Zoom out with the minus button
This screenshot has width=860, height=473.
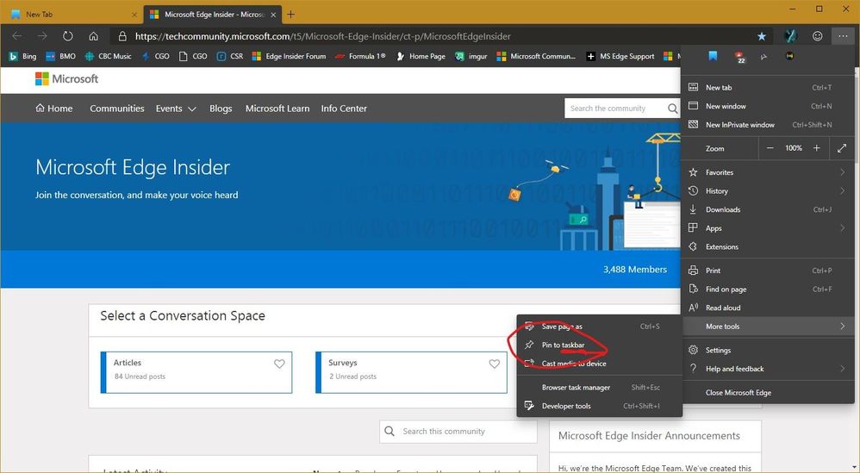770,148
